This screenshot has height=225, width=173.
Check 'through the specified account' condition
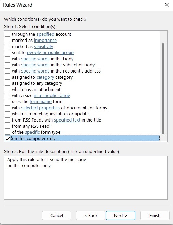pyautogui.click(x=8, y=34)
